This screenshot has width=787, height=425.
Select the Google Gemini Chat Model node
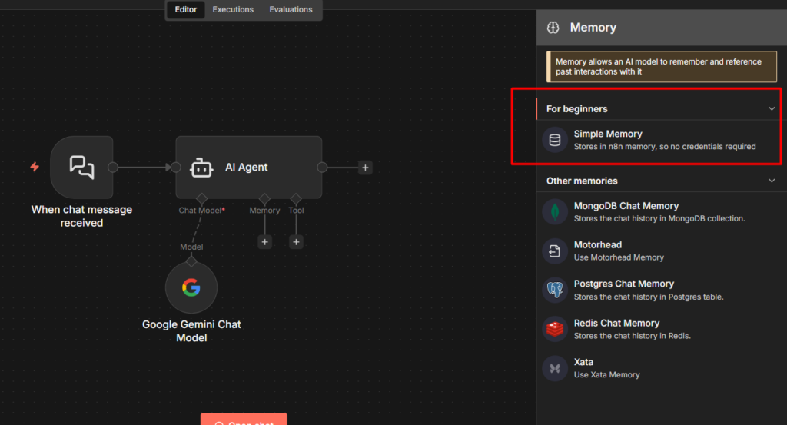tap(191, 287)
